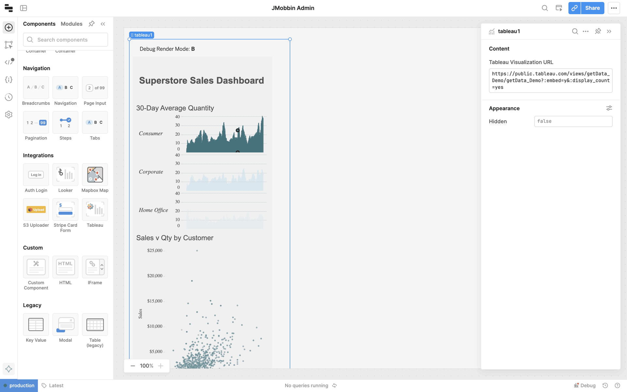Focus the Search components field

65,40
